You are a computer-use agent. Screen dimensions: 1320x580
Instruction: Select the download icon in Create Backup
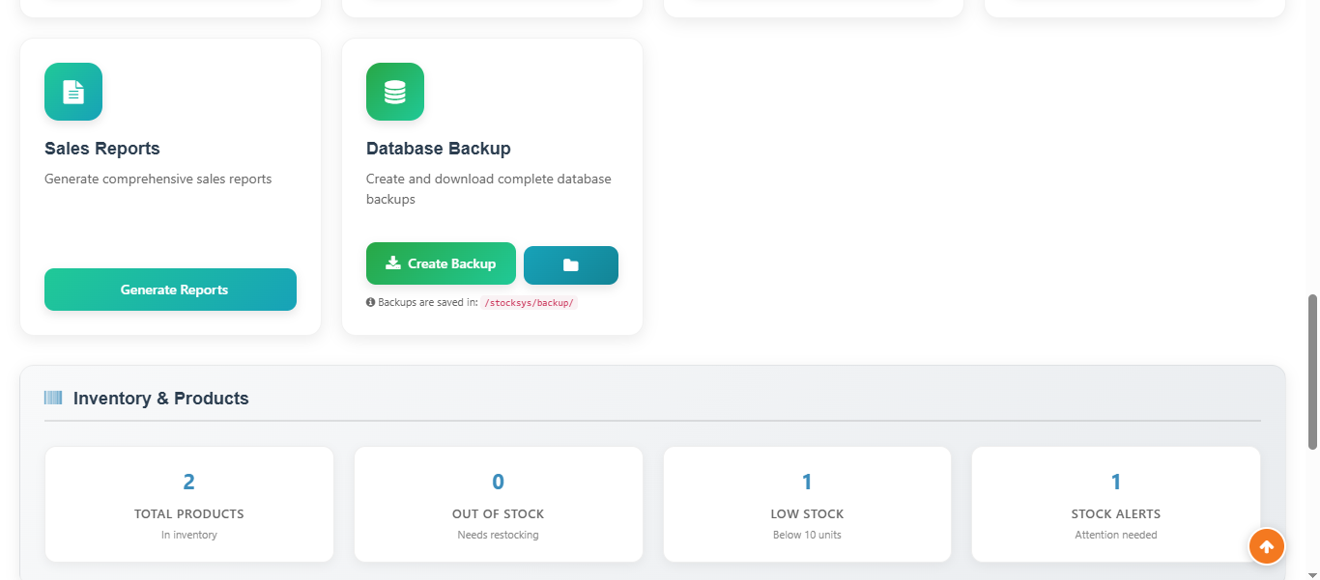tap(392, 262)
